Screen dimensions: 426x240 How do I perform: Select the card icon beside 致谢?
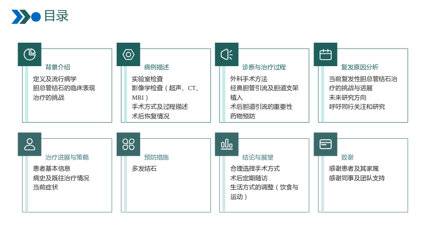[x=325, y=144]
